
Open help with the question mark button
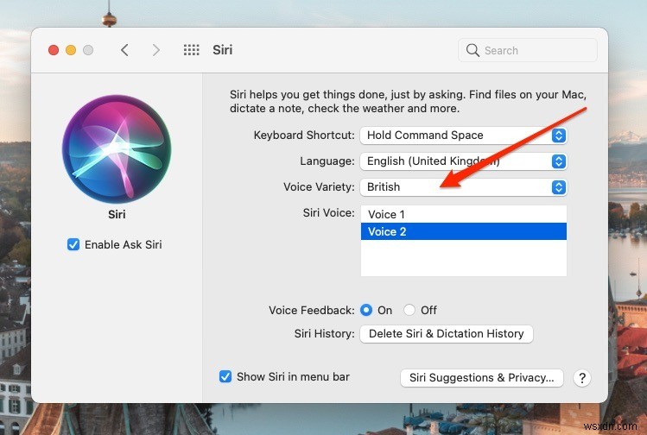click(582, 378)
